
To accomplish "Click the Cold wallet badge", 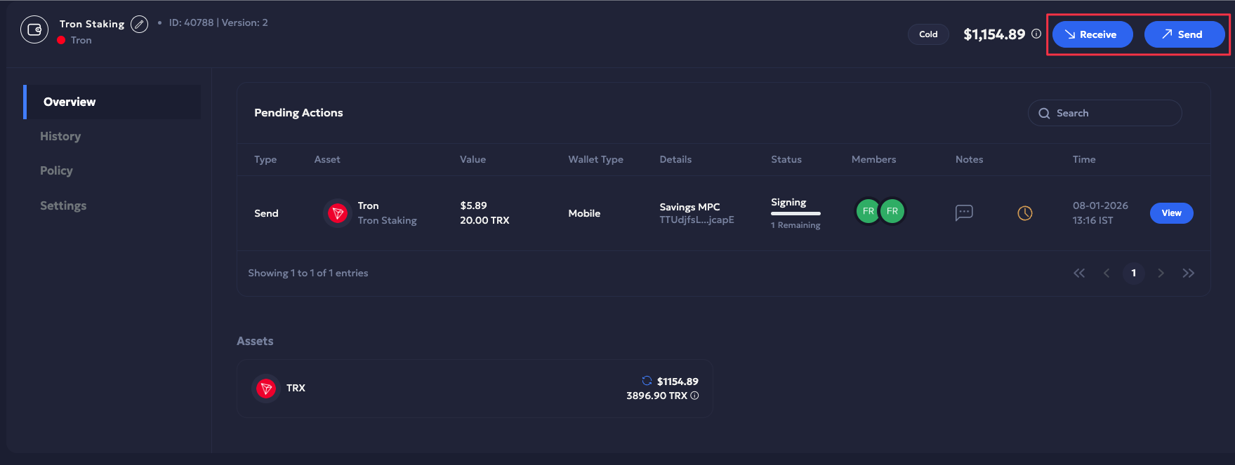I will click(928, 34).
